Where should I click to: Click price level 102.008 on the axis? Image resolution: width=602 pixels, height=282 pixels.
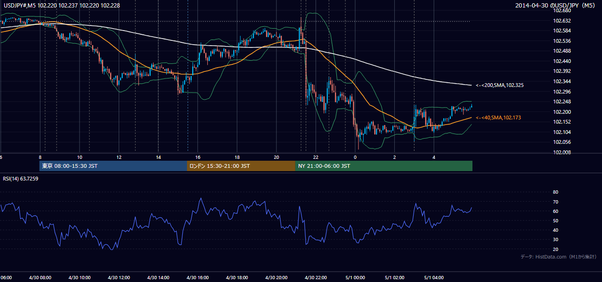561,152
